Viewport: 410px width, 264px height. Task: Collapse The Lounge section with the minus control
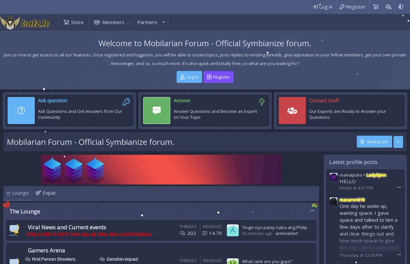312,210
